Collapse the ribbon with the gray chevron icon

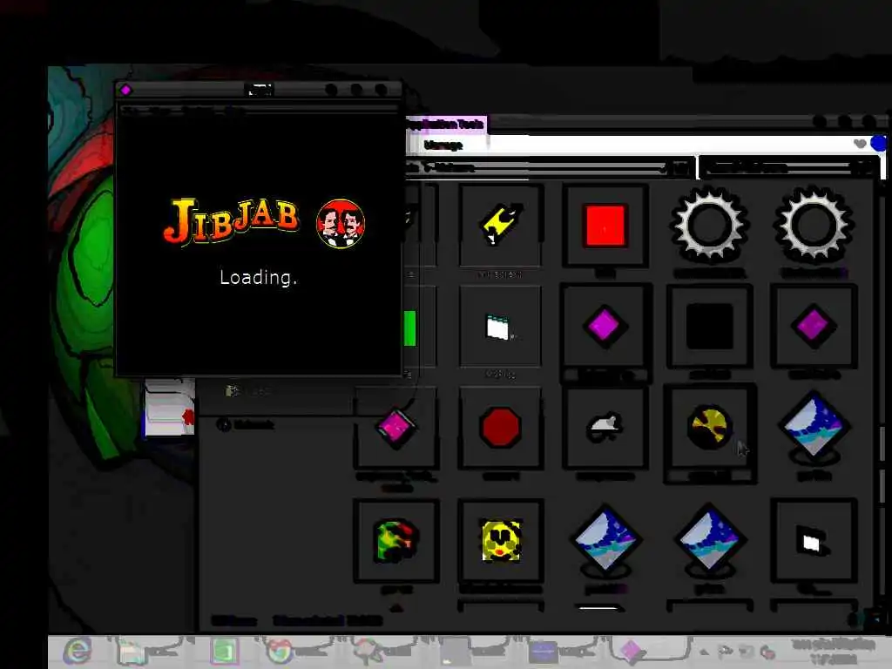(x=860, y=144)
